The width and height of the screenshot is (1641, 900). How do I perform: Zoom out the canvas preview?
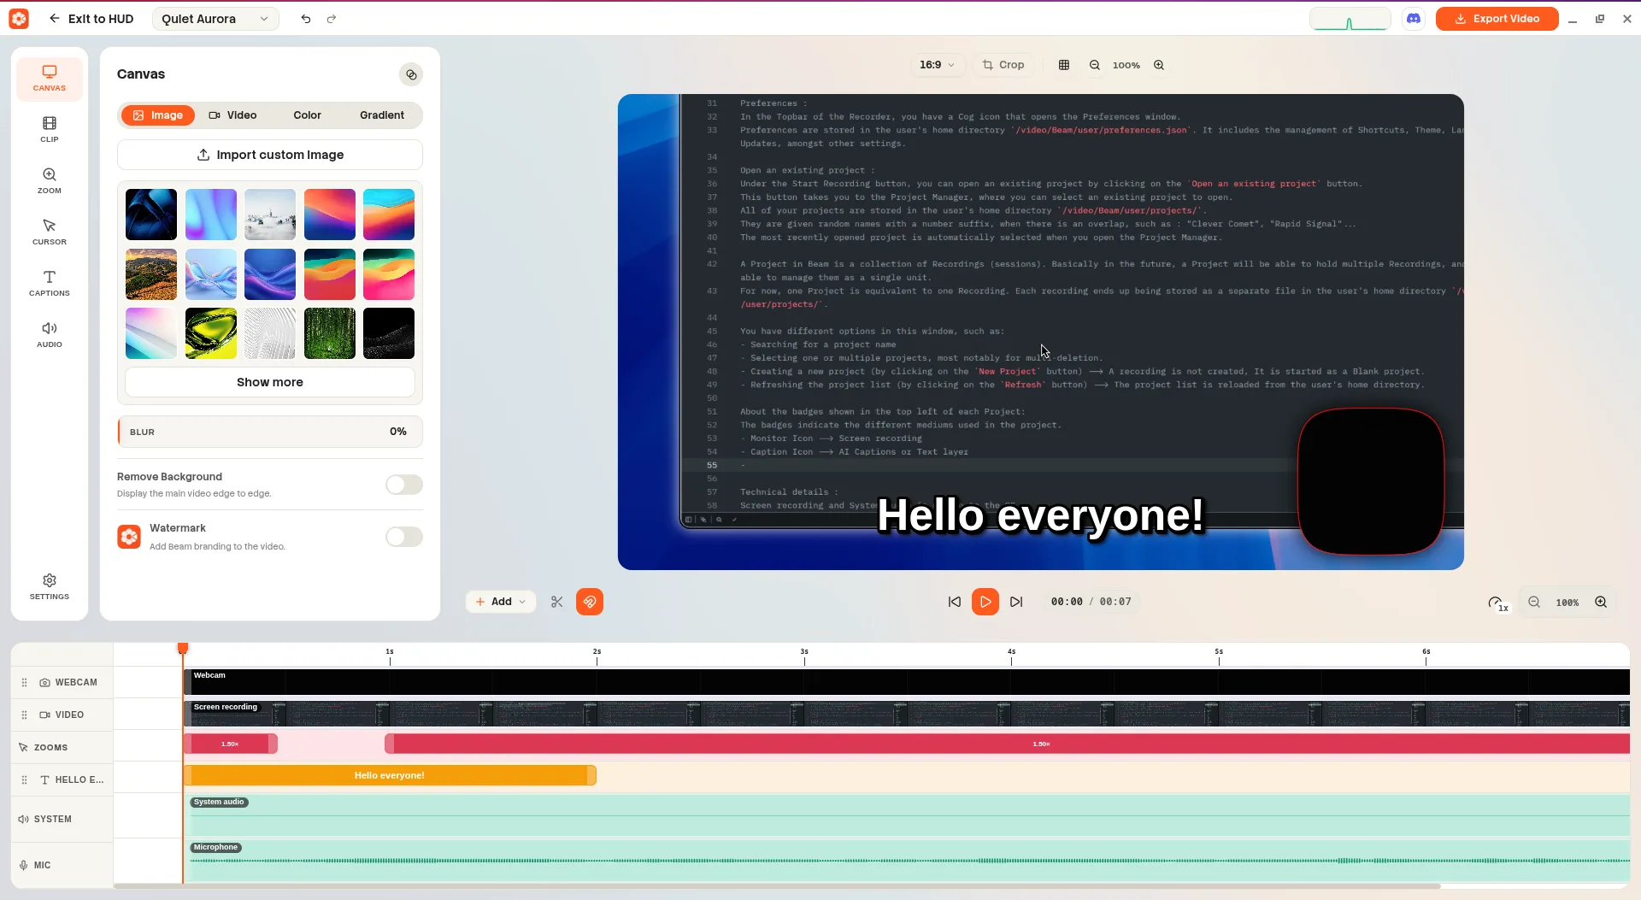pos(1095,65)
